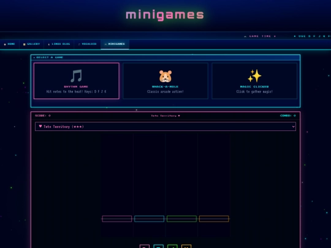Viewport: 331px width, 248px height.
Task: Click the pink D key button
Action: click(145, 246)
